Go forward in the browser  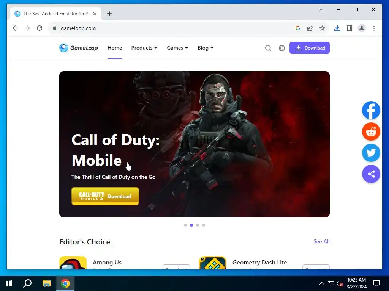(x=27, y=28)
